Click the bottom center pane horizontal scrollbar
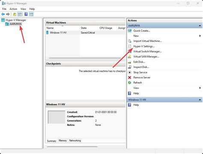 point(72,146)
